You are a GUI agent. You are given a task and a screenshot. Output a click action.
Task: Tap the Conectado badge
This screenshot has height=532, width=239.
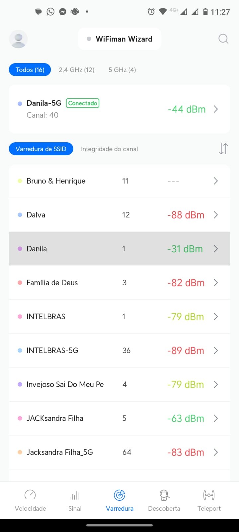[83, 103]
